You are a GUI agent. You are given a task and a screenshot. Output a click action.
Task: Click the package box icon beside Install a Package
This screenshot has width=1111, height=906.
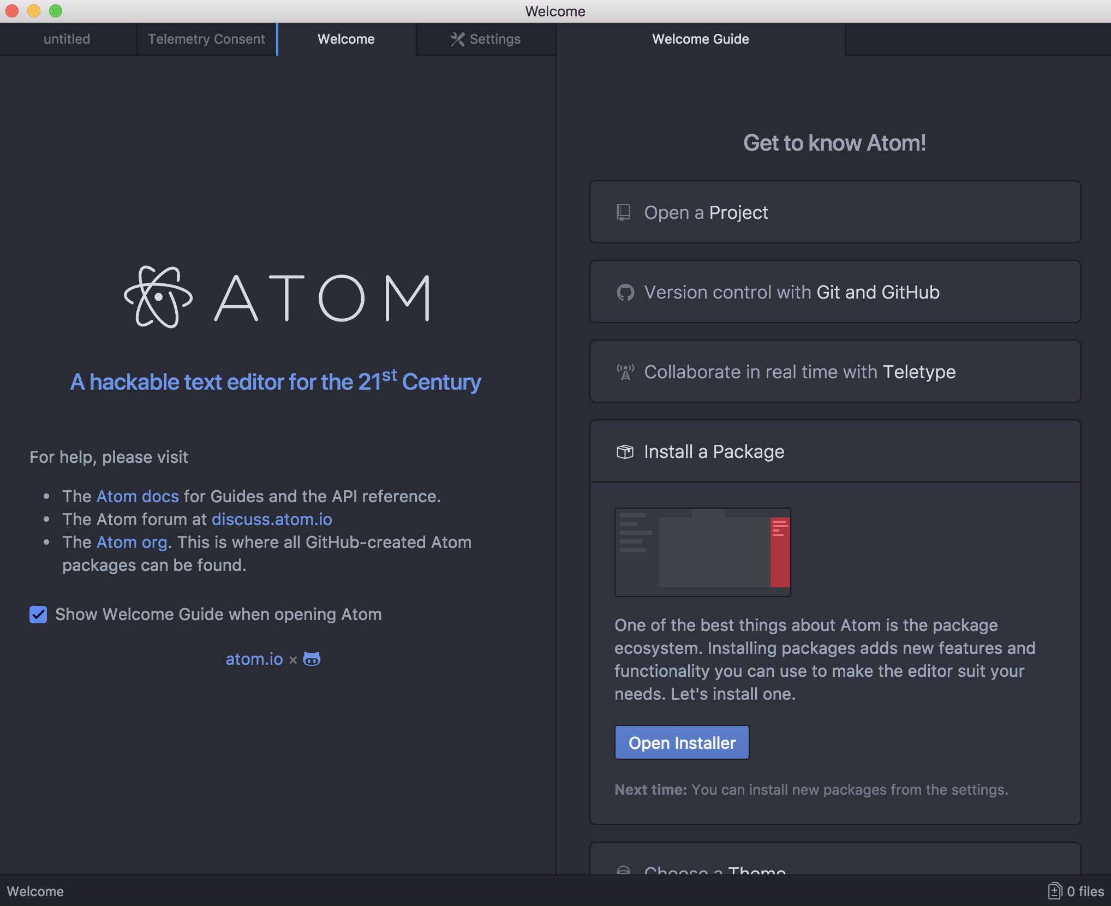(625, 452)
